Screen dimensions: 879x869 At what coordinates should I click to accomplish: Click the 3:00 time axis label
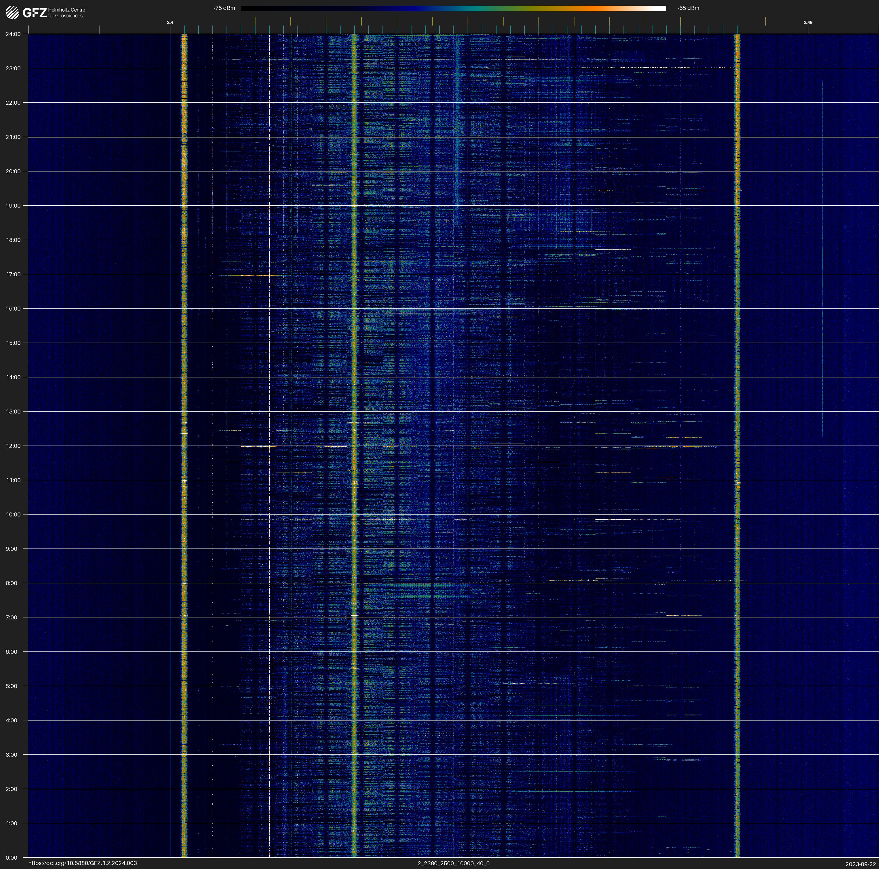point(11,755)
